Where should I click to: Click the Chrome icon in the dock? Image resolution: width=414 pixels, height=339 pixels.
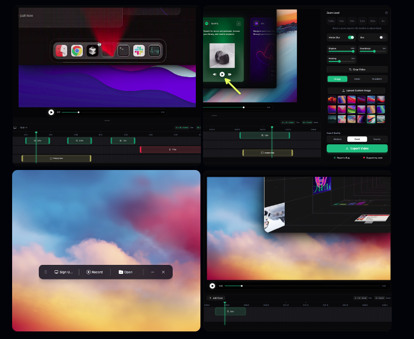click(77, 50)
